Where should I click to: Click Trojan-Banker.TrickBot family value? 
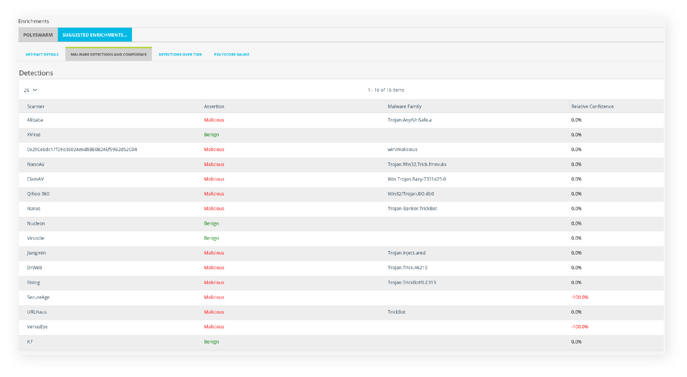tap(412, 209)
